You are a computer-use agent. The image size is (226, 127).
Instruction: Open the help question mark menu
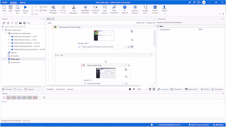pyautogui.click(x=199, y=2)
